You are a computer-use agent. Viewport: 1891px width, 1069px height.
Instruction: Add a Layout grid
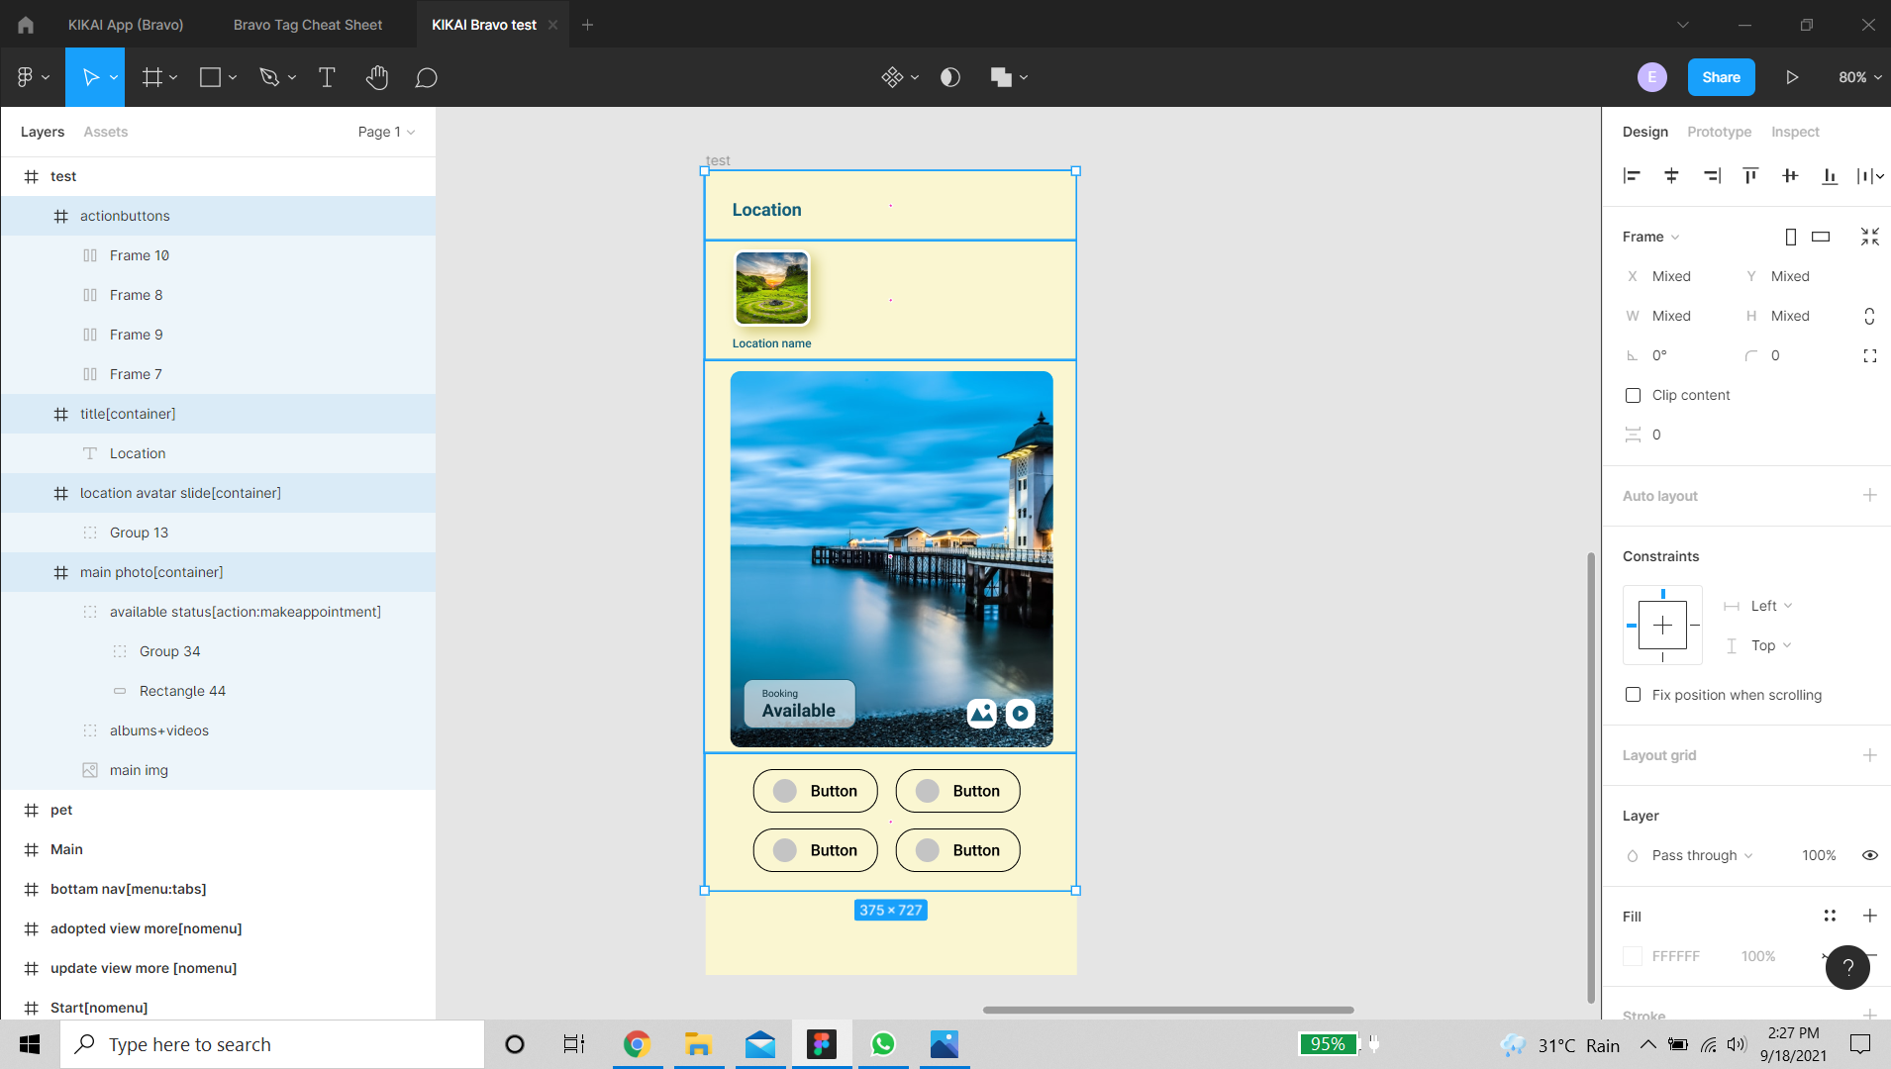coord(1869,755)
